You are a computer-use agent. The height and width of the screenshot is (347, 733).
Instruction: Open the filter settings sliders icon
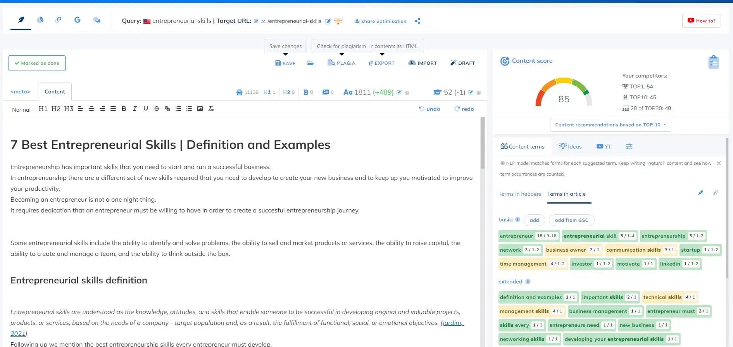[629, 146]
